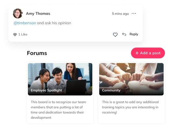Click the Forums section heading
This screenshot has height=131, width=172.
pos(37,53)
